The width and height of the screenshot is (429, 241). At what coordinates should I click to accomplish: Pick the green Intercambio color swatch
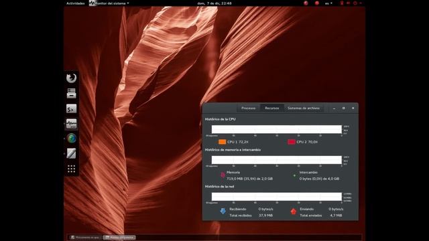(294, 175)
